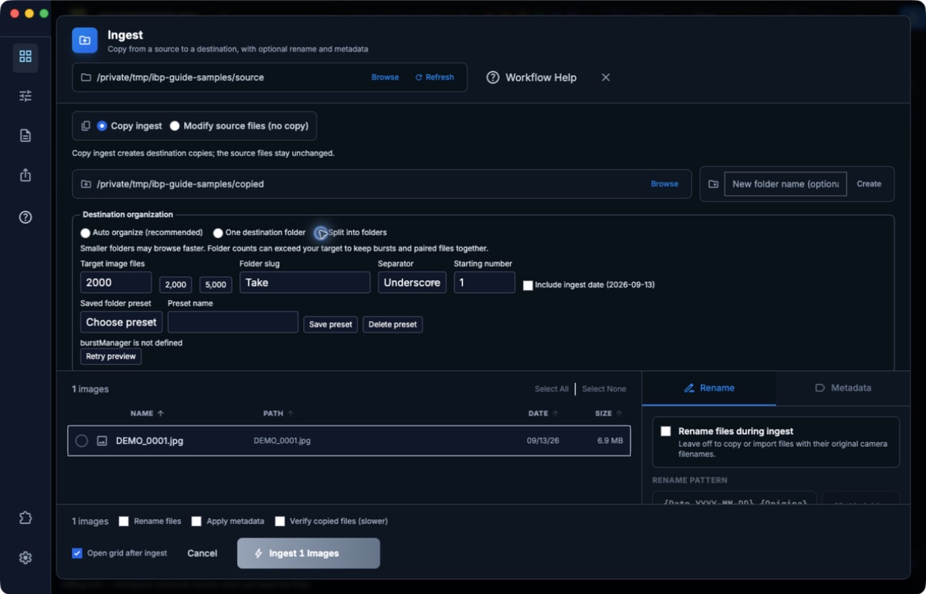Click Delete preset

click(x=393, y=325)
